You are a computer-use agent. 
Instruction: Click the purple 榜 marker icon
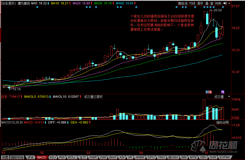223,92
